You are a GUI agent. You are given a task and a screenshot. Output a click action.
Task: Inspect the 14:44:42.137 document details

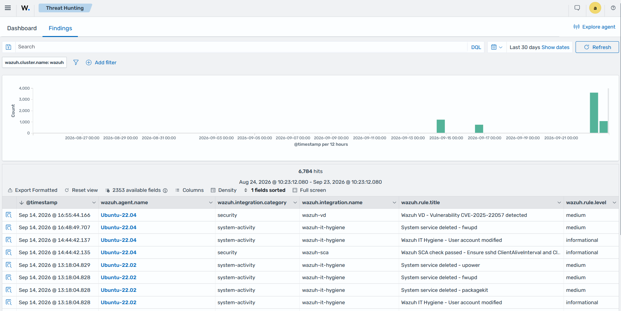pos(9,240)
